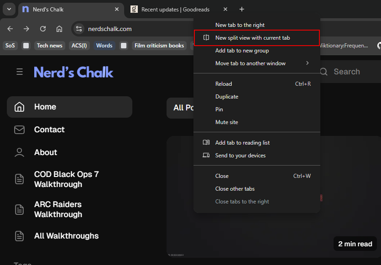This screenshot has width=381, height=265.
Task: Expand the tab search dropdown
Action: click(10, 9)
